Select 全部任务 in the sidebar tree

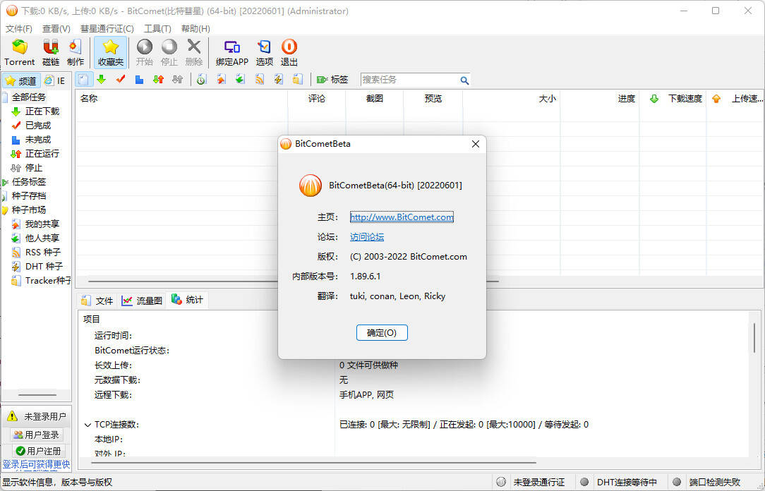pyautogui.click(x=29, y=97)
